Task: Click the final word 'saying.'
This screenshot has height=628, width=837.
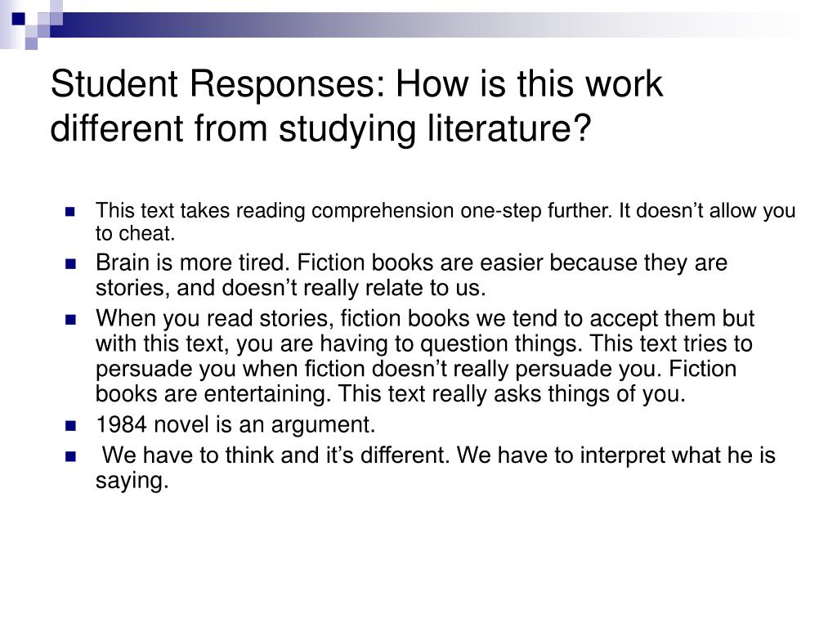Action: [132, 481]
